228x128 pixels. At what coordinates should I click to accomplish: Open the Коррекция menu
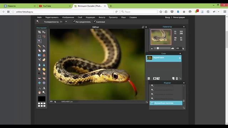(x=90, y=17)
